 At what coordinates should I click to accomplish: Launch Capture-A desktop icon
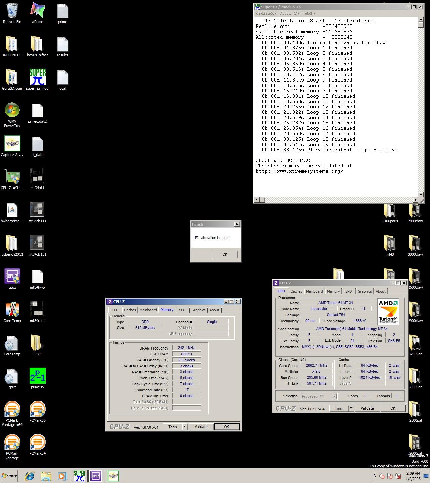point(12,146)
